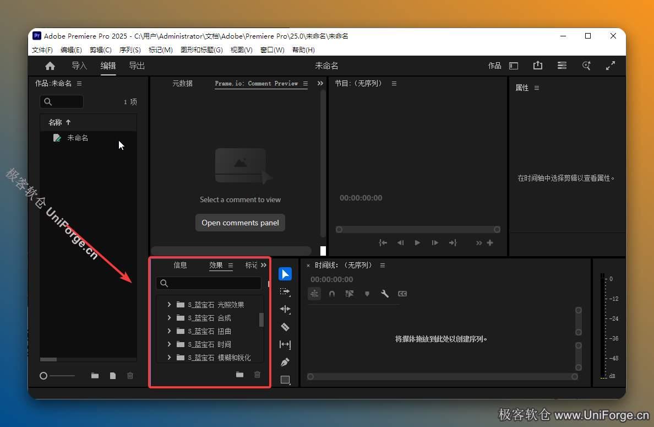Select the Selection tool arrow

point(285,274)
